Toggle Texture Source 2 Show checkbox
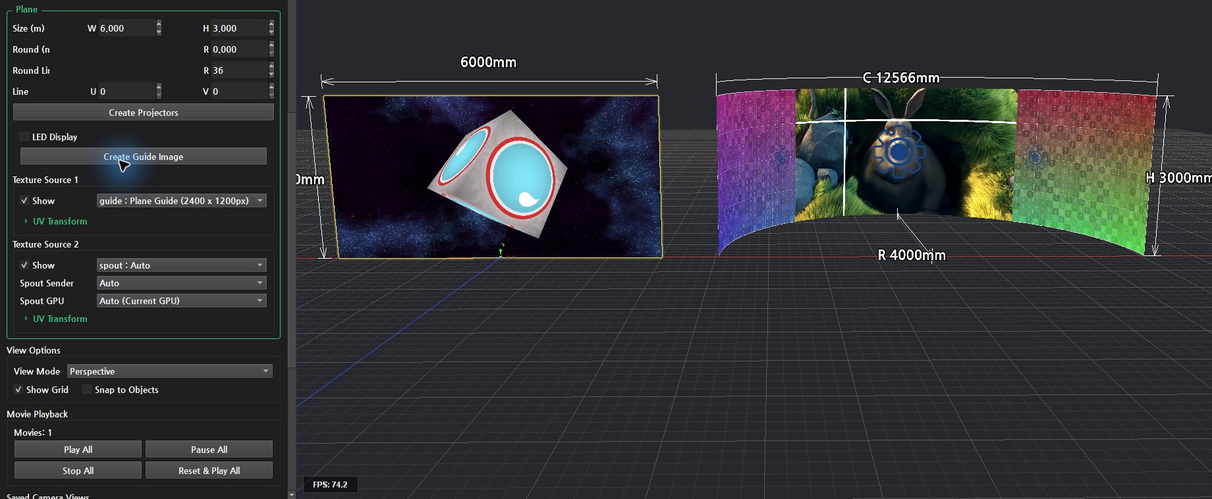This screenshot has width=1212, height=499. pos(24,265)
